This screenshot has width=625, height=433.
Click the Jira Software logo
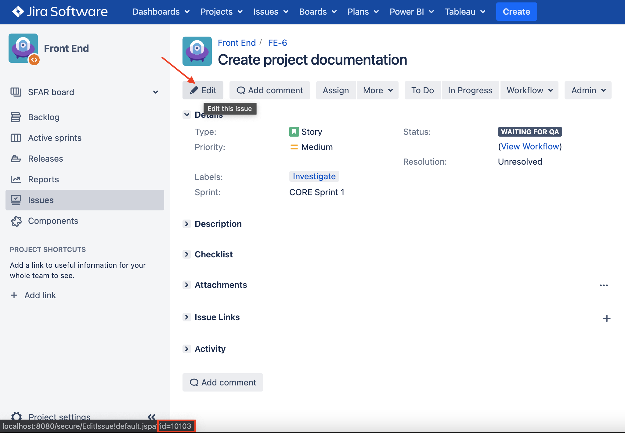[60, 12]
